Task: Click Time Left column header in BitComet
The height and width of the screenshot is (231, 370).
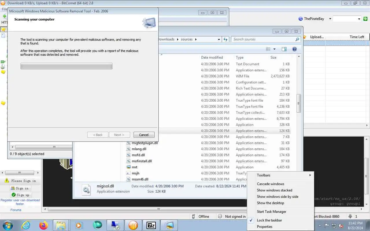Action: (357, 37)
